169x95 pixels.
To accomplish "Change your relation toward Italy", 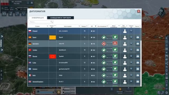I will click(115, 75).
